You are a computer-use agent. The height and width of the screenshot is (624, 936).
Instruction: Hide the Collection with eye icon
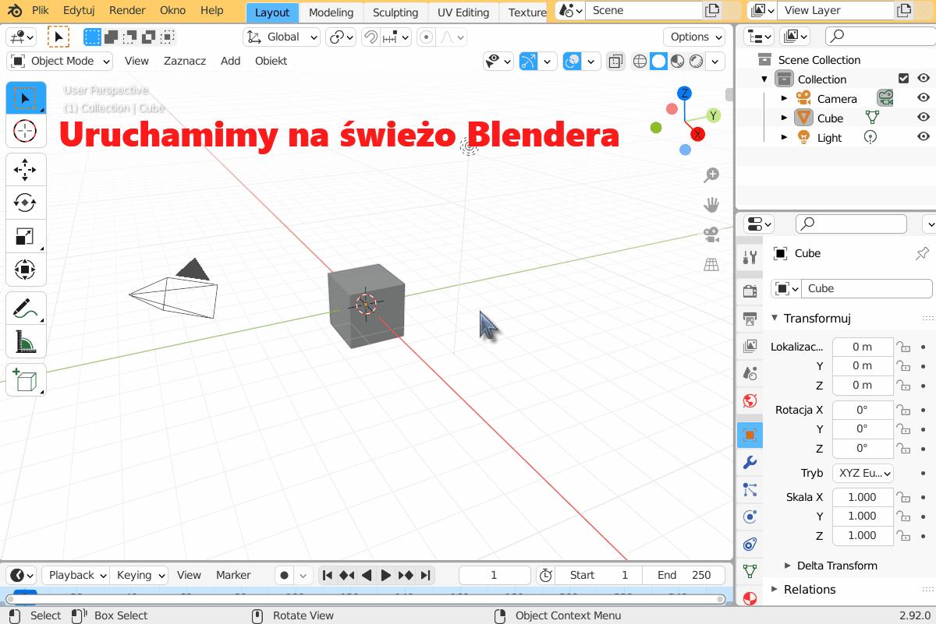click(924, 79)
